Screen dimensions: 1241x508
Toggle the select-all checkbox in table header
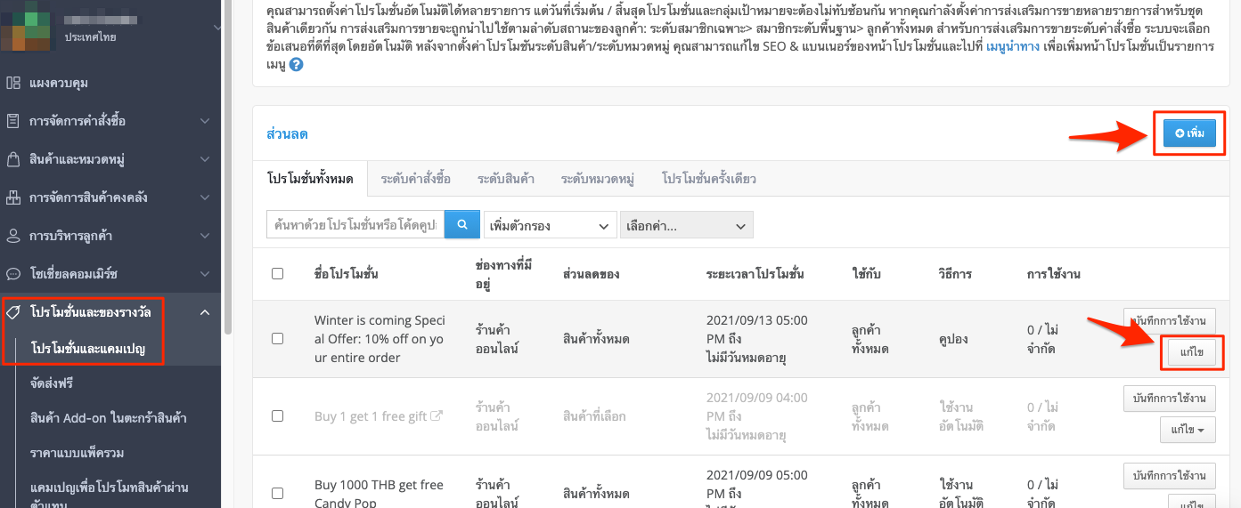point(277,273)
